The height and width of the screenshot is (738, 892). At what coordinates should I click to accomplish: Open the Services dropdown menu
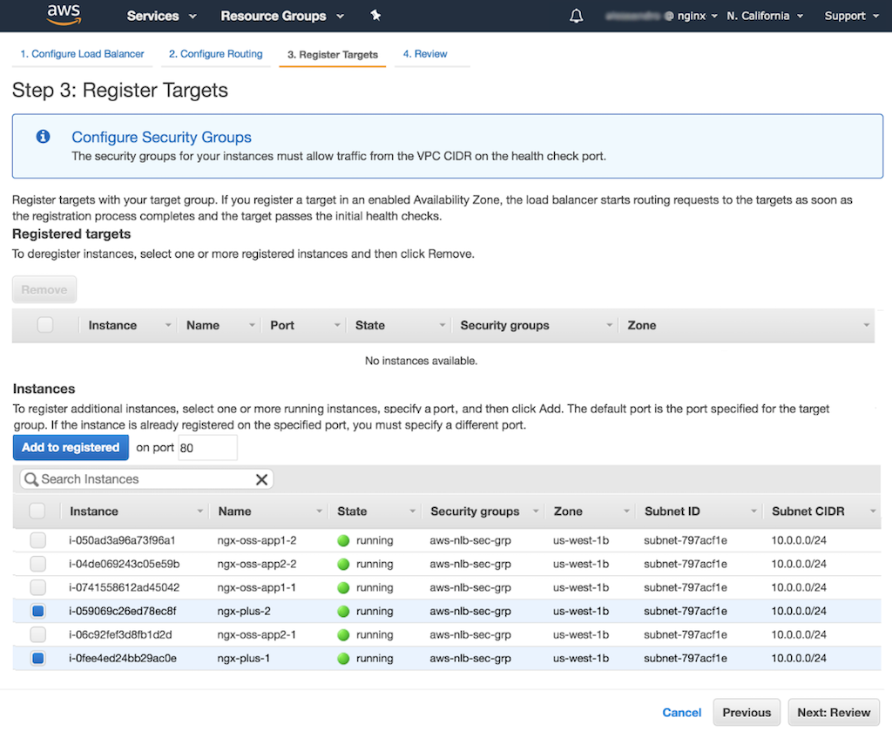point(161,16)
